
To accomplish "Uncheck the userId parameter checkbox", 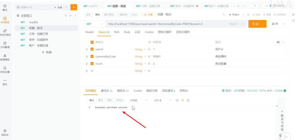I will point(92,49).
